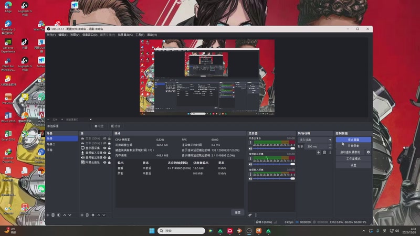420x236 pixels.
Task: Hide the 显示器采集 source via eye icon
Action: point(104,148)
